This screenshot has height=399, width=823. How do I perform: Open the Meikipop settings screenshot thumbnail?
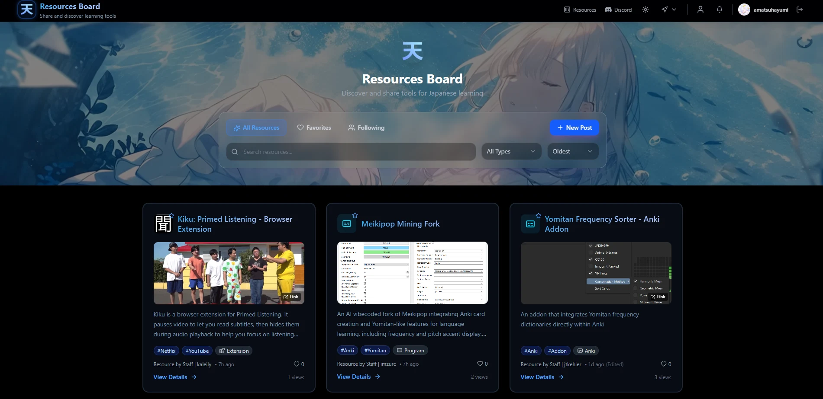coord(412,273)
